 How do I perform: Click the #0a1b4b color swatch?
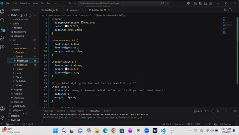[x=82, y=22]
